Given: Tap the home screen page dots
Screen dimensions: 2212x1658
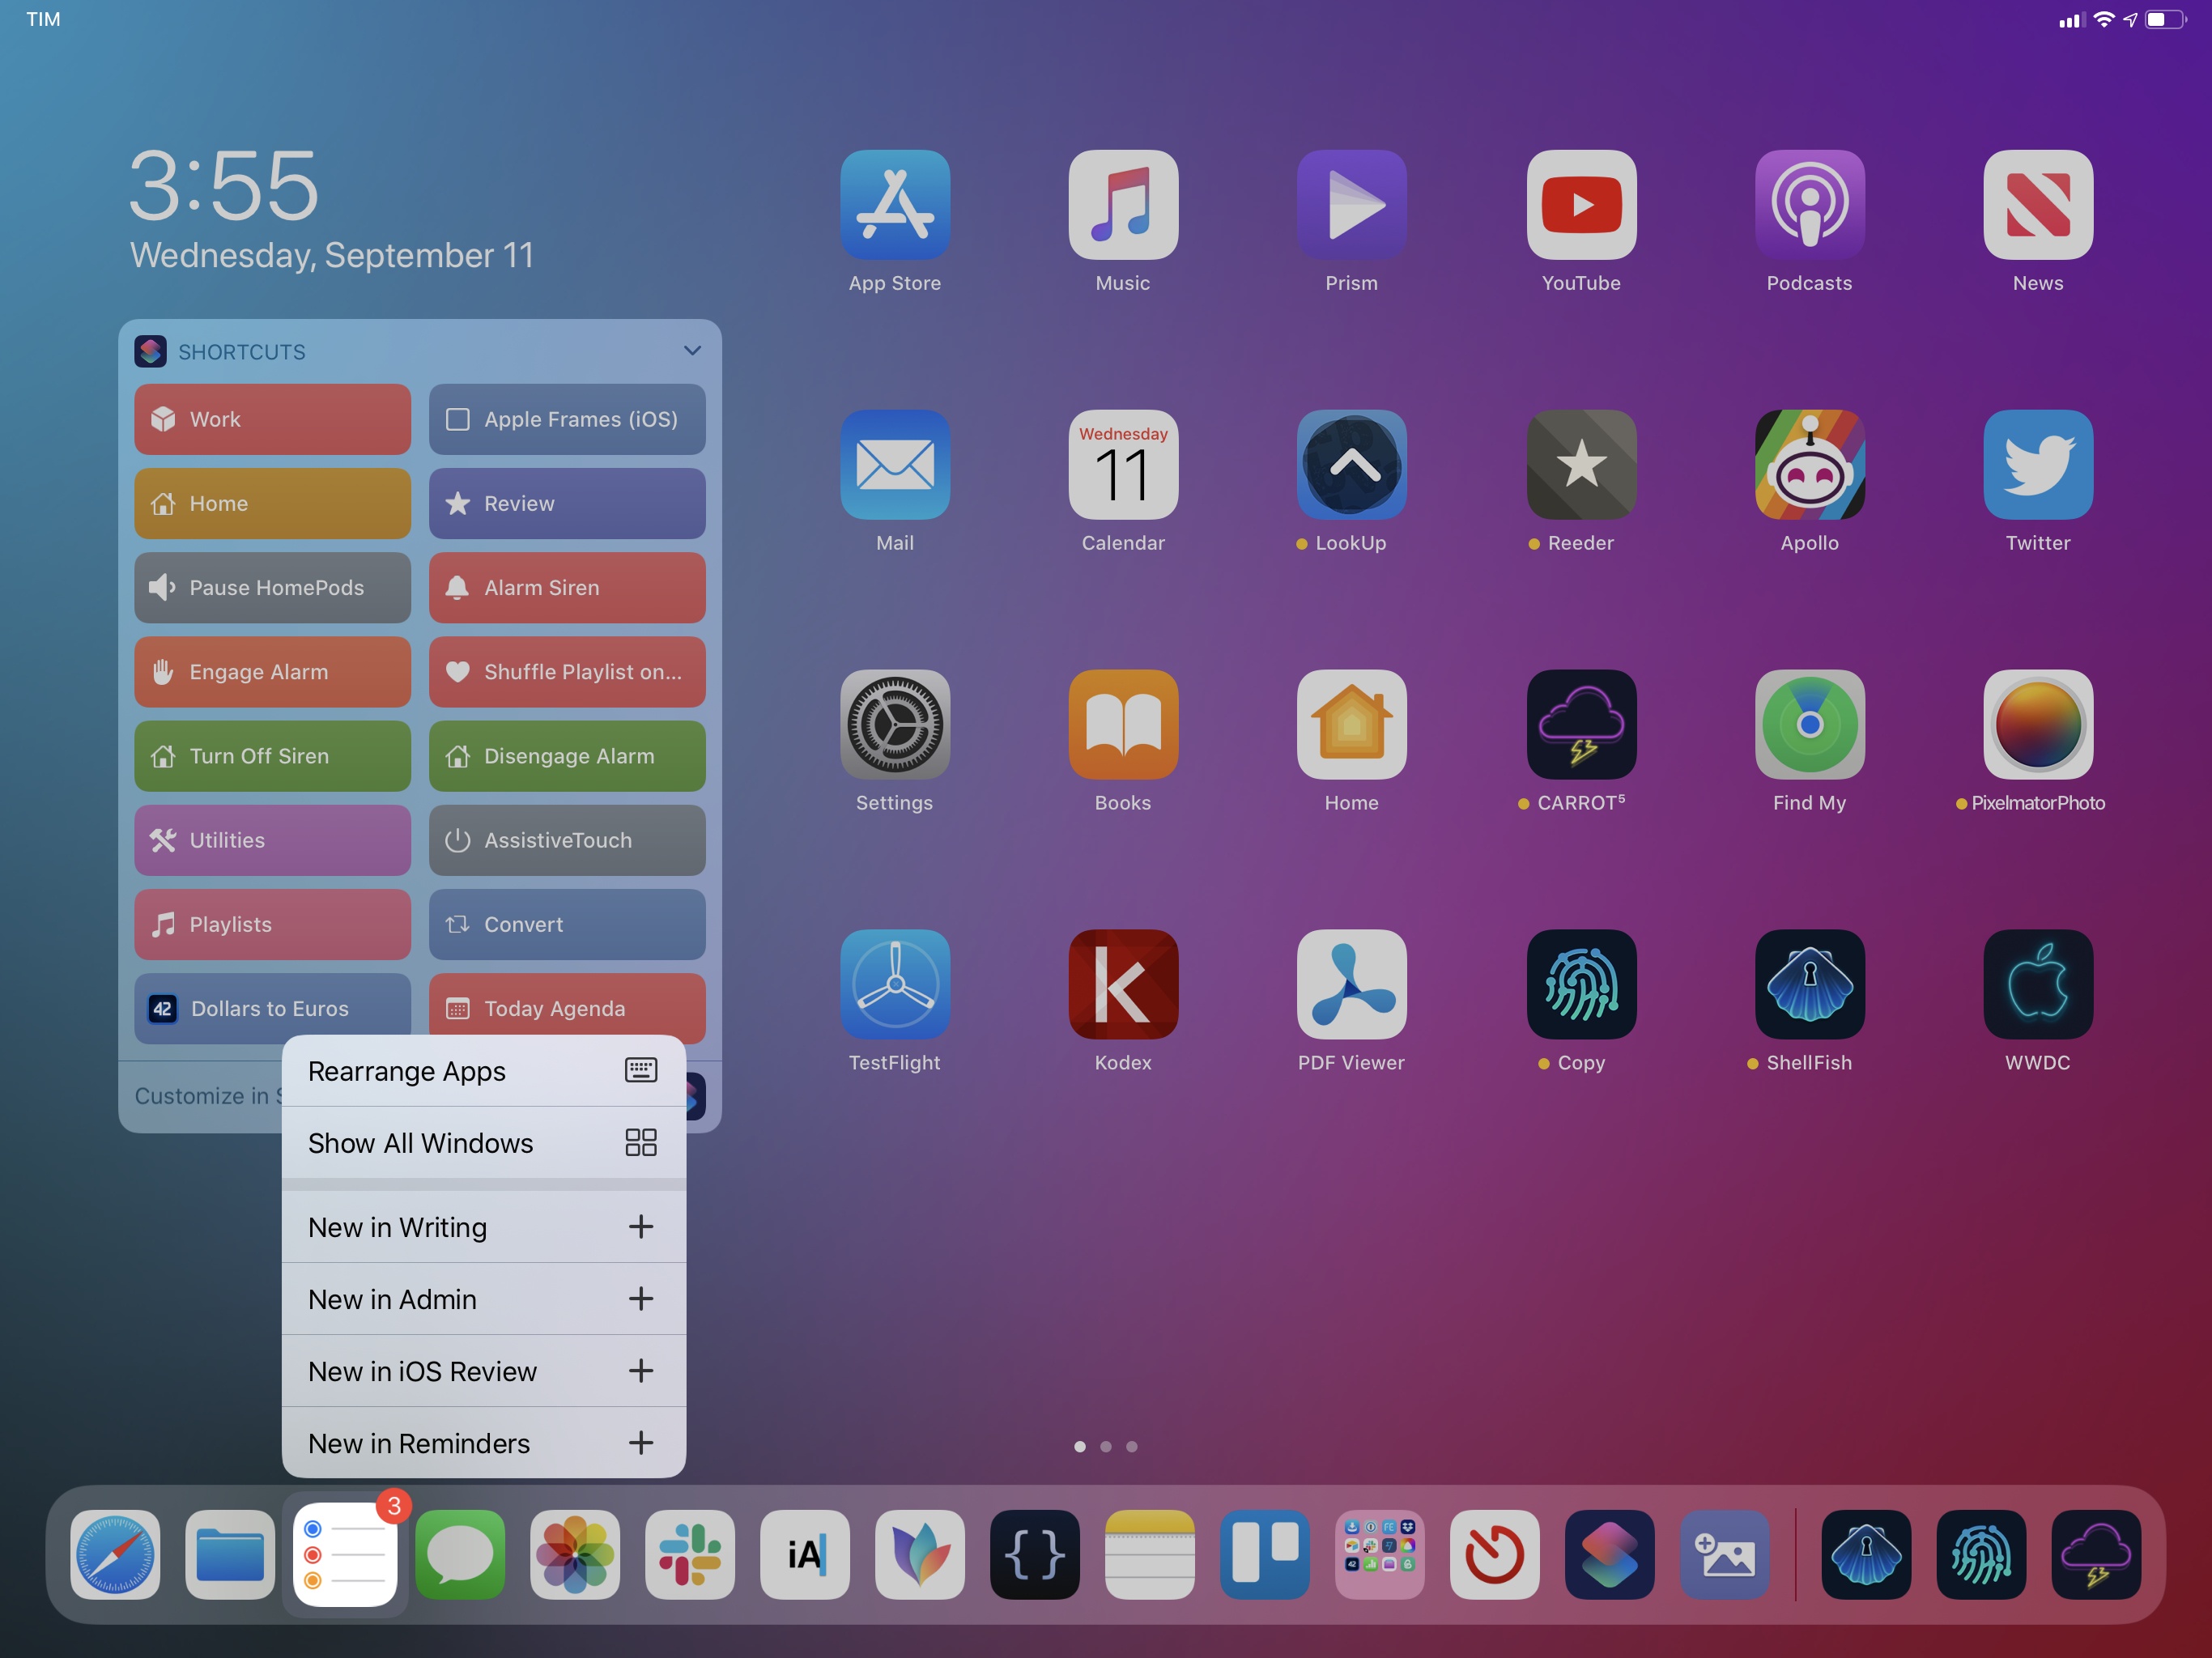Looking at the screenshot, I should click(x=1106, y=1446).
